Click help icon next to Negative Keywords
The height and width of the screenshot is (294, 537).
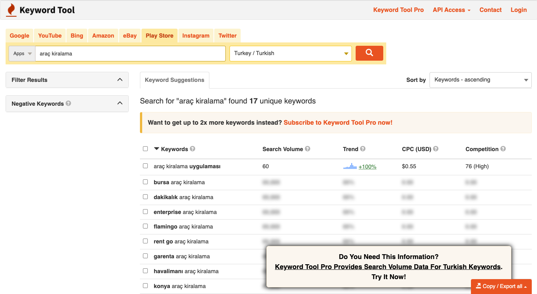coord(68,103)
